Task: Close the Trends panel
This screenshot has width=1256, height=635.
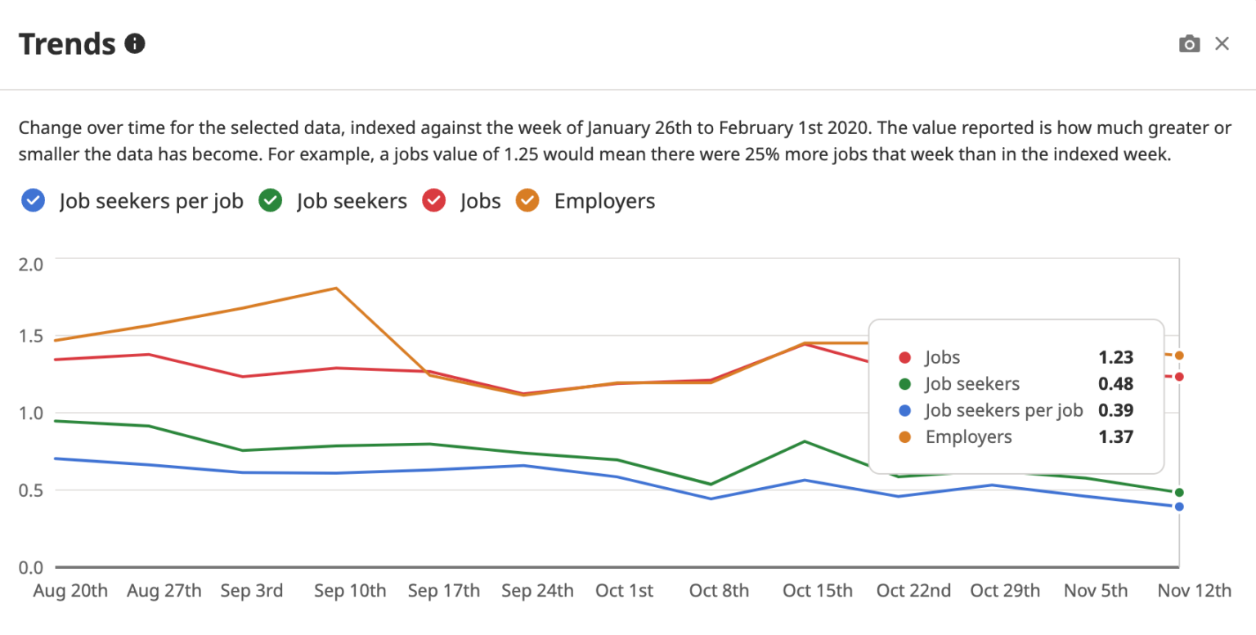Action: pos(1223,43)
